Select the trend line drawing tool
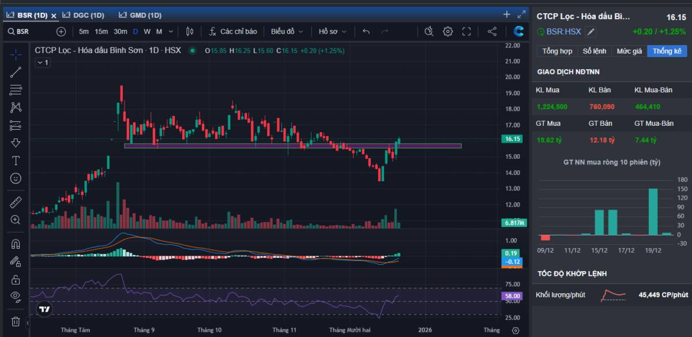The image size is (692, 337). pos(16,72)
